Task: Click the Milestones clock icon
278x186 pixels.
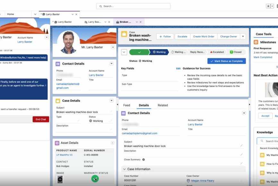Action: click(256, 42)
